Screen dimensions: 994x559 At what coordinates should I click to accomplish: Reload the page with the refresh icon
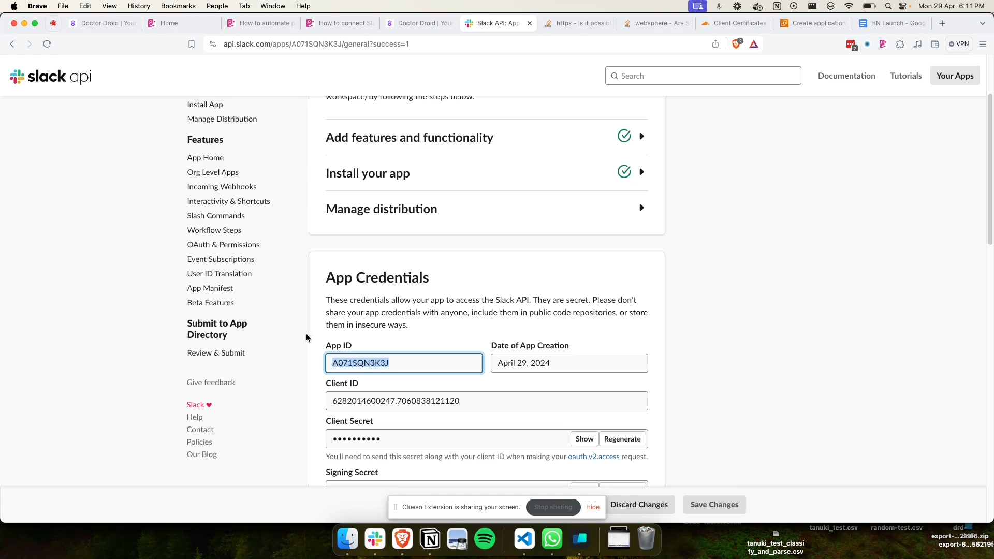click(47, 44)
